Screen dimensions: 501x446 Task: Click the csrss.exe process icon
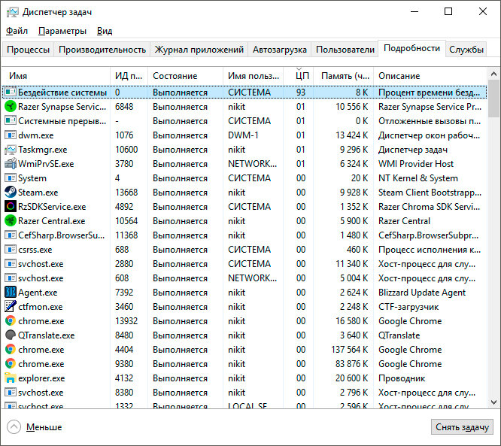[11, 249]
